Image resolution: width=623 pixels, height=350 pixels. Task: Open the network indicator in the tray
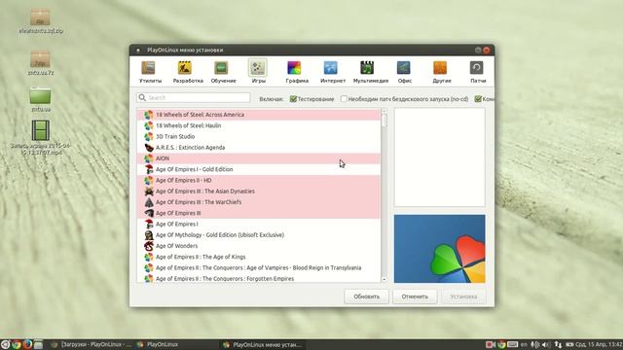tap(558, 344)
